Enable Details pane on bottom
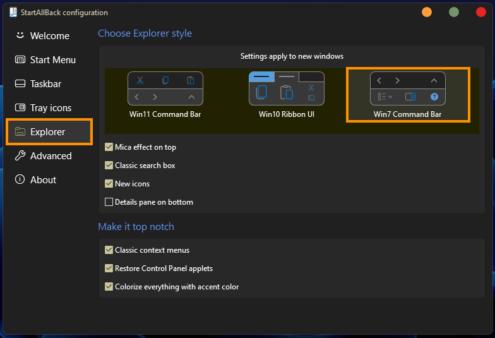 (x=109, y=202)
